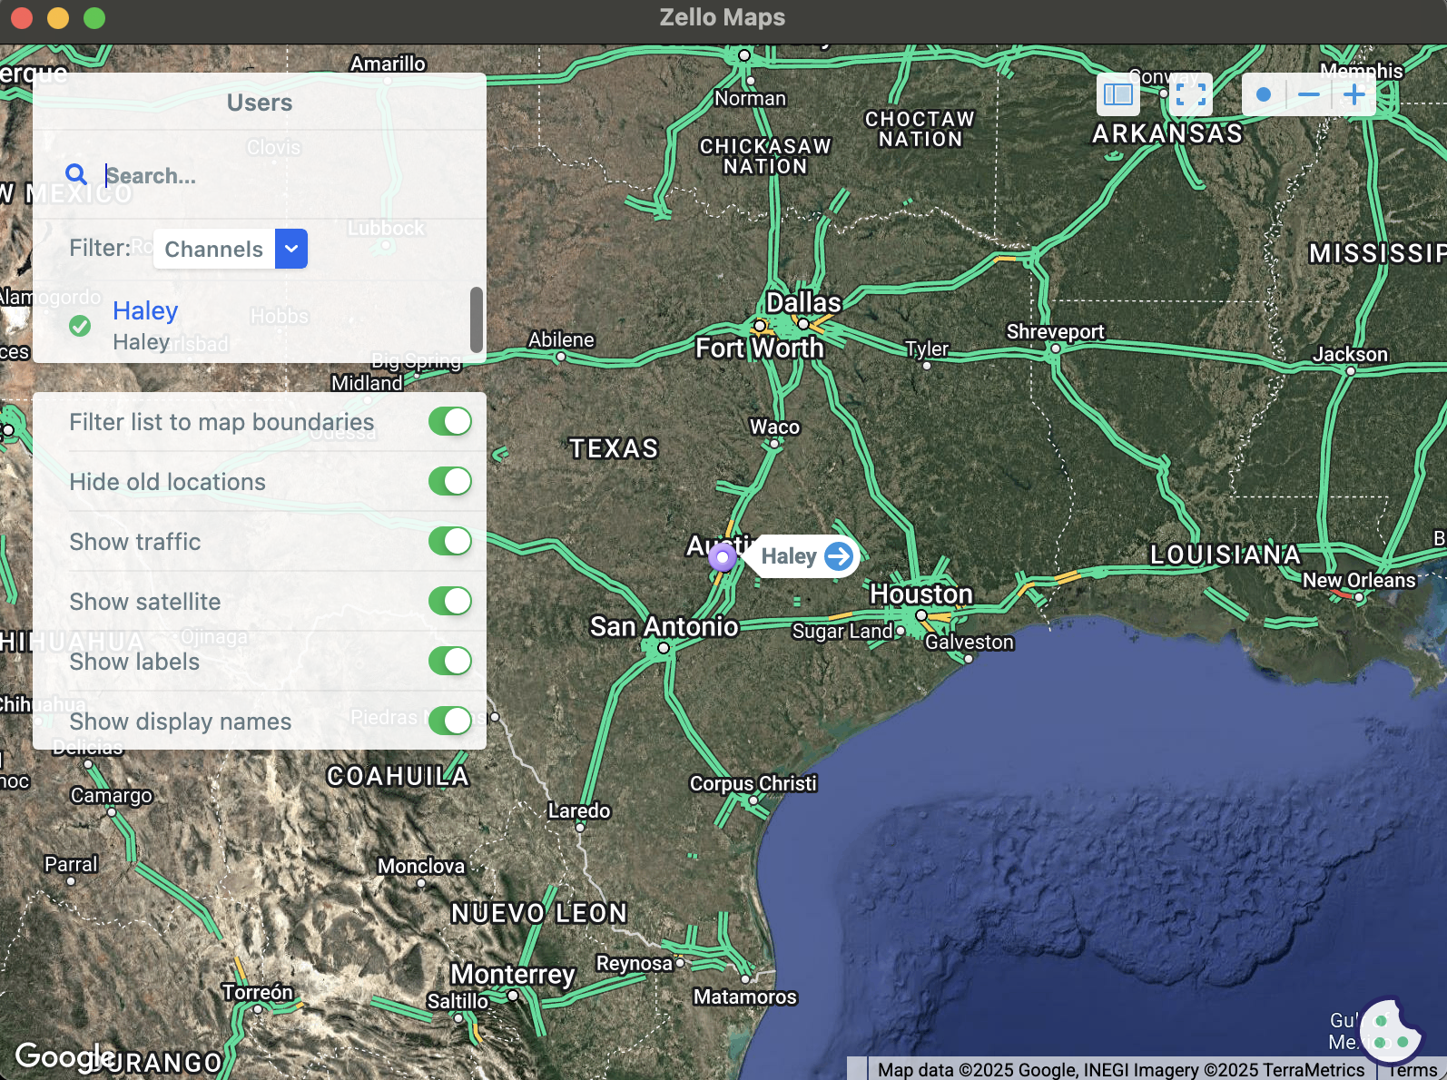This screenshot has width=1447, height=1080.
Task: Toggle the sidebar panel icon
Action: (x=1117, y=94)
